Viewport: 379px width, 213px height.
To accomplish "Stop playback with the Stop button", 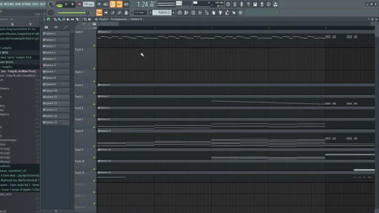I will (x=72, y=4).
